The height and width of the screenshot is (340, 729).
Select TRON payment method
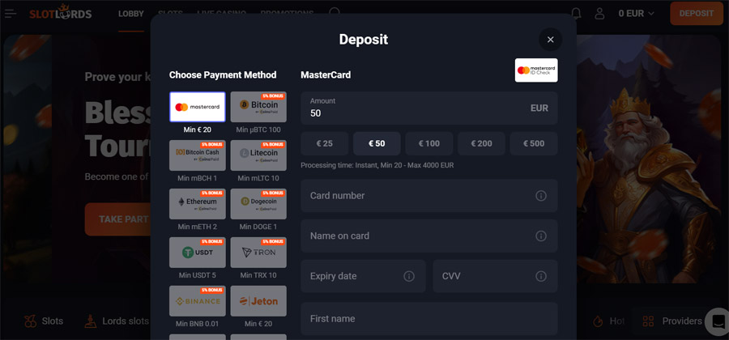click(258, 253)
